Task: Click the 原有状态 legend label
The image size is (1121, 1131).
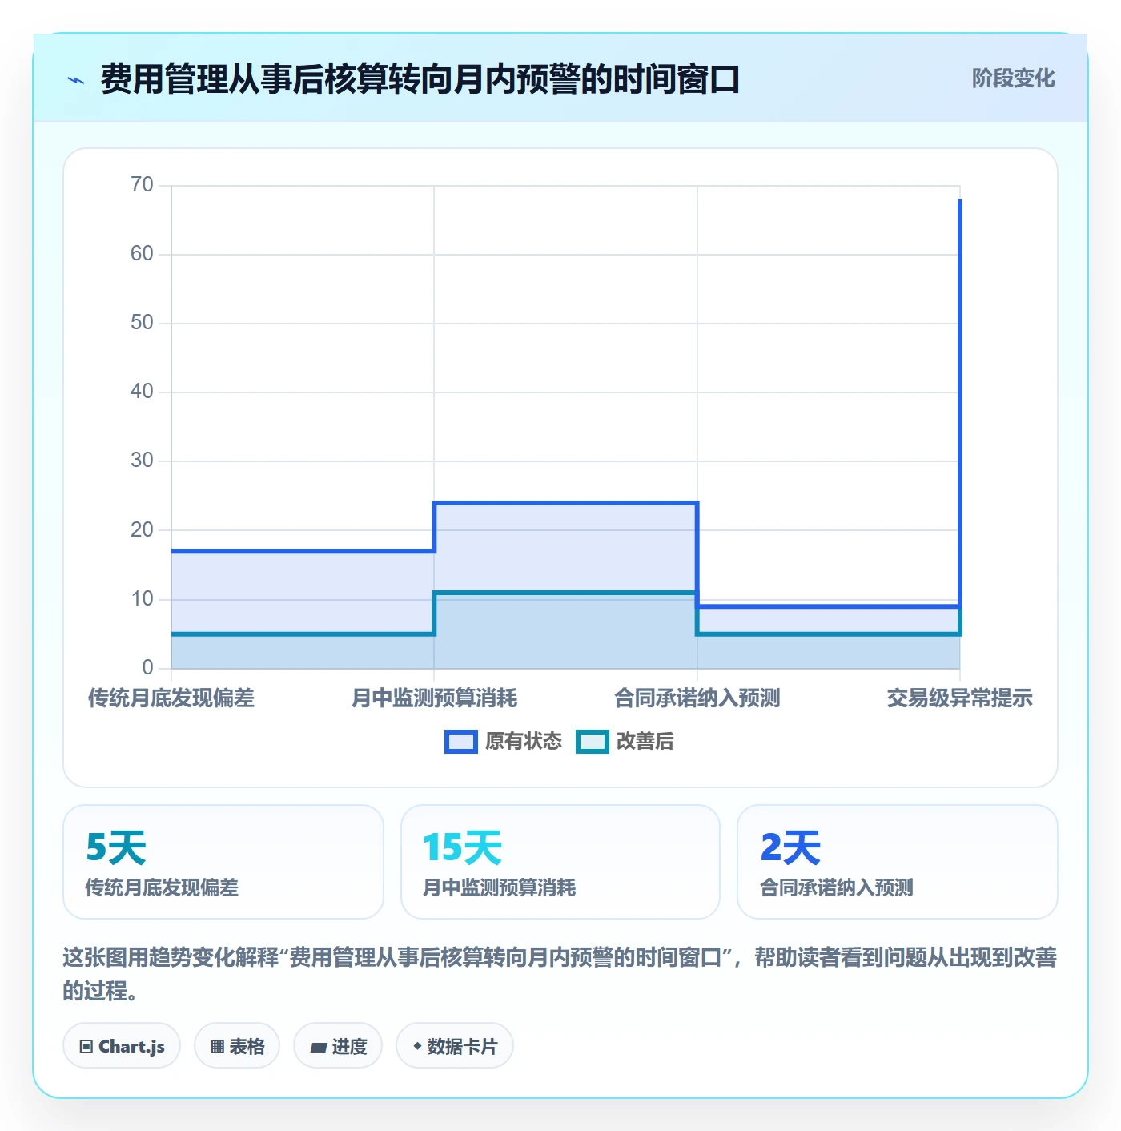Action: (524, 742)
